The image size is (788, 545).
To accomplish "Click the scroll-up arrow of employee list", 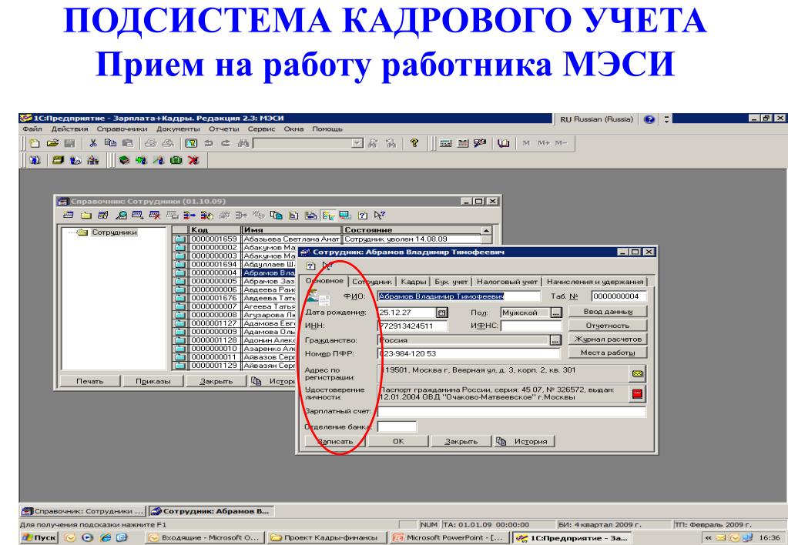I will 487,231.
